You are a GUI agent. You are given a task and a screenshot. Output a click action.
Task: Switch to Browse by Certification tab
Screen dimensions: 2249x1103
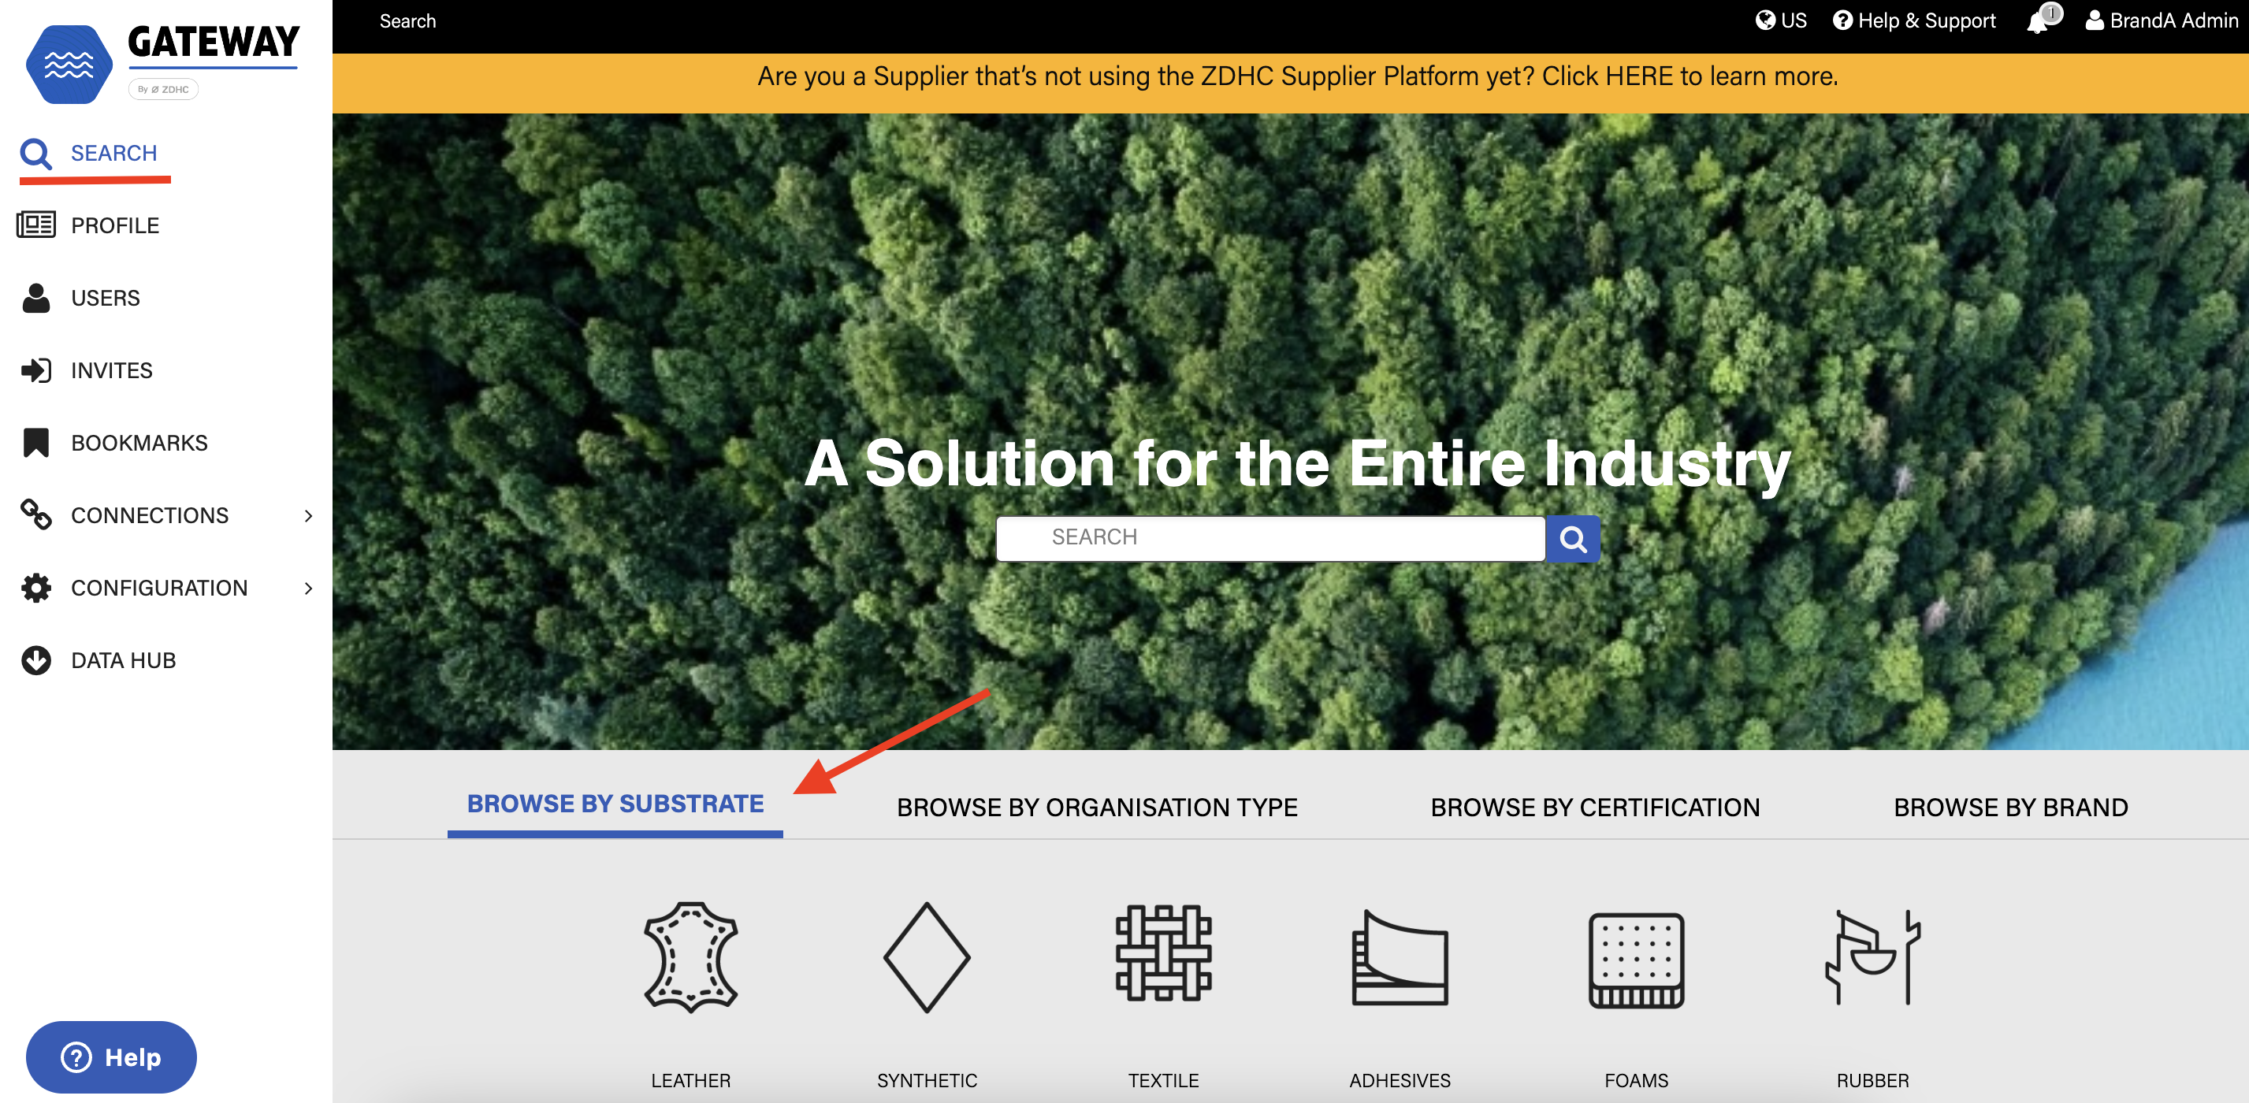[x=1594, y=808]
